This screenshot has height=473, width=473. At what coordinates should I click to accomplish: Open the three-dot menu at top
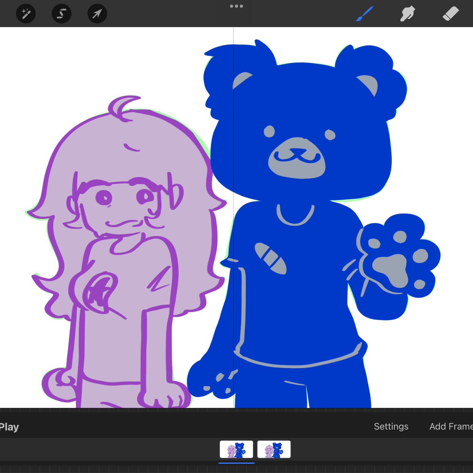pos(236,6)
